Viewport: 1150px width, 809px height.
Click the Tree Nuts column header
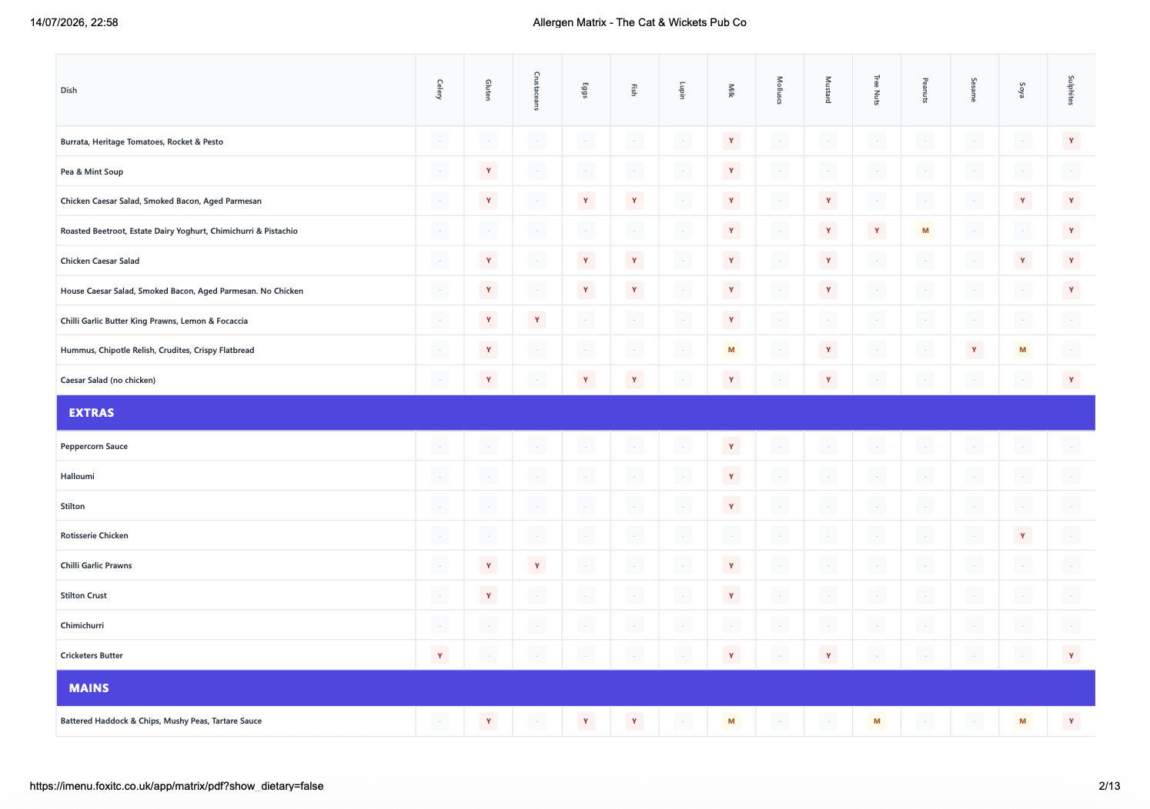(877, 90)
